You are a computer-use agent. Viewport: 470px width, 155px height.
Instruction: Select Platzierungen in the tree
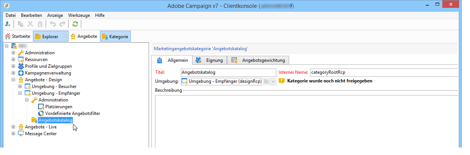[59, 107]
